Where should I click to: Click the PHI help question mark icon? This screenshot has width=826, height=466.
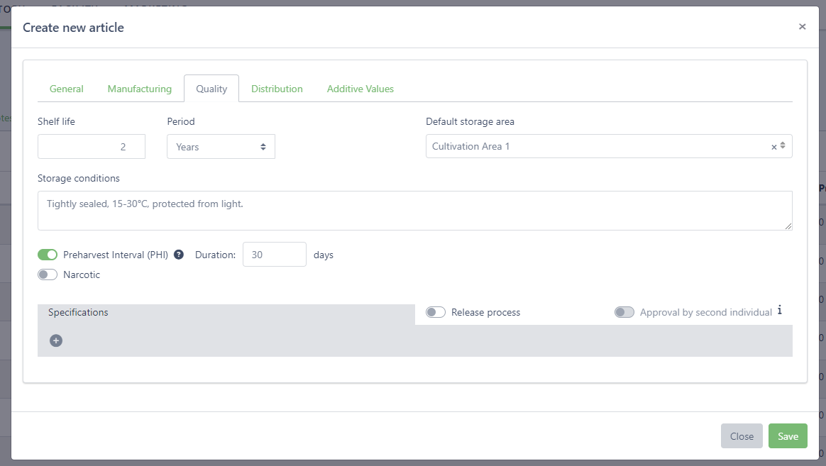tap(179, 255)
